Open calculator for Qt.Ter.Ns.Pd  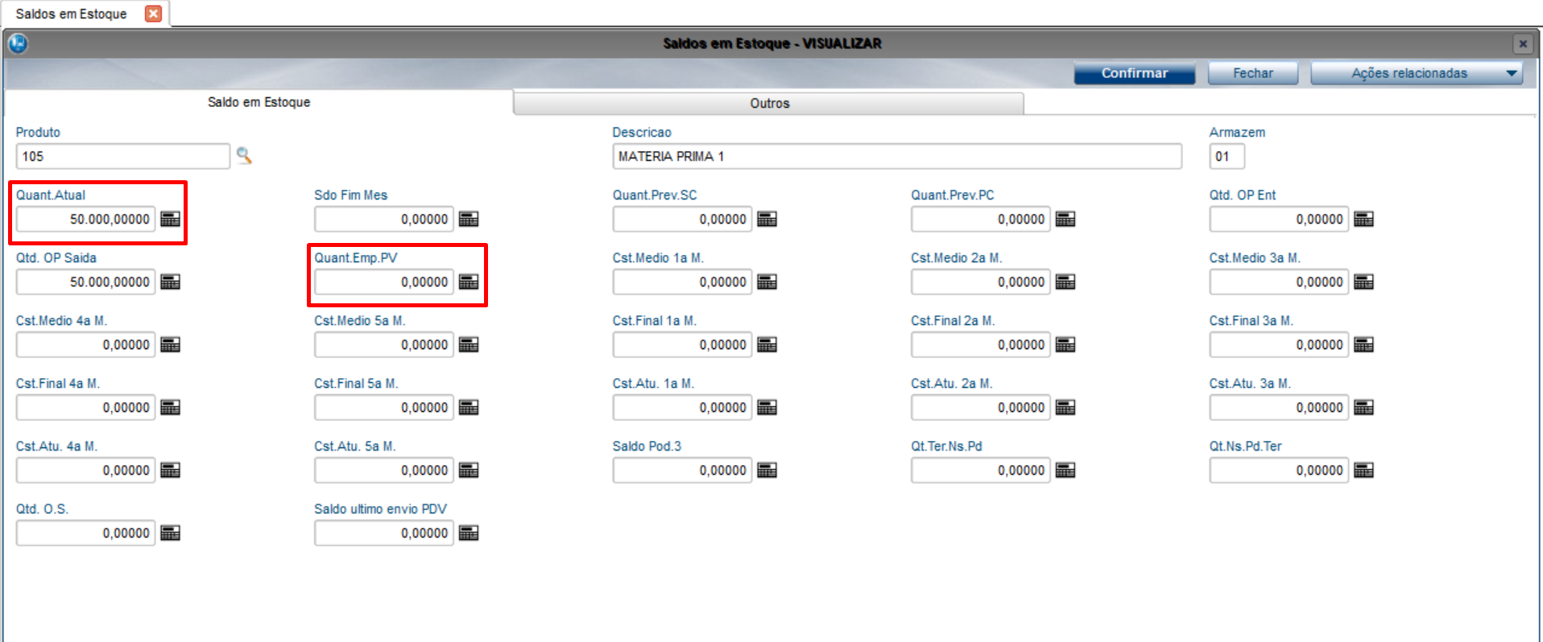pos(1065,470)
